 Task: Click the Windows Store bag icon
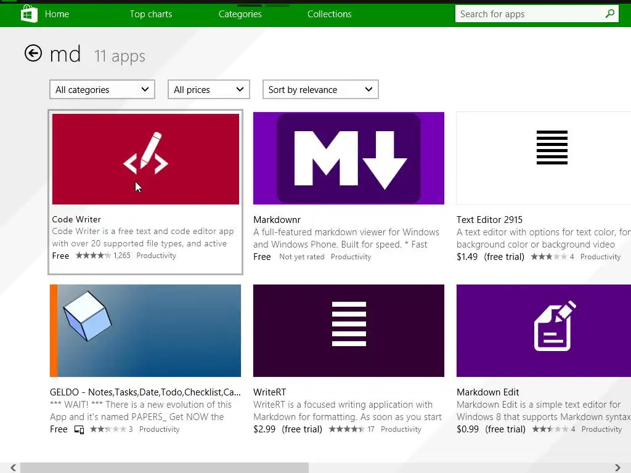tap(29, 14)
